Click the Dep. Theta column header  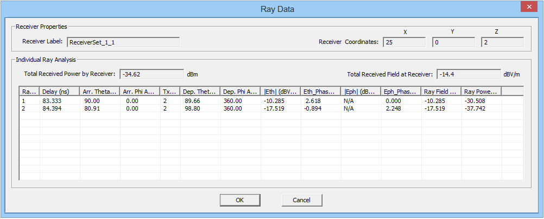point(200,92)
